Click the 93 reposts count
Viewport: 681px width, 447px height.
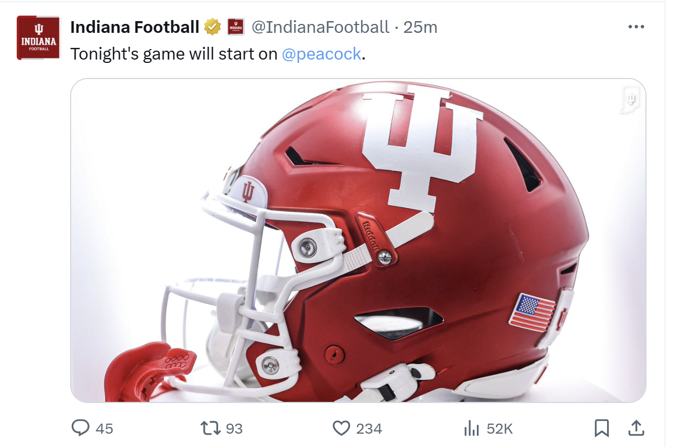click(x=234, y=429)
